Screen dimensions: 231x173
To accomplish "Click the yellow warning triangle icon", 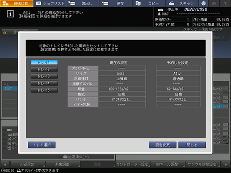I will click(x=5, y=32).
